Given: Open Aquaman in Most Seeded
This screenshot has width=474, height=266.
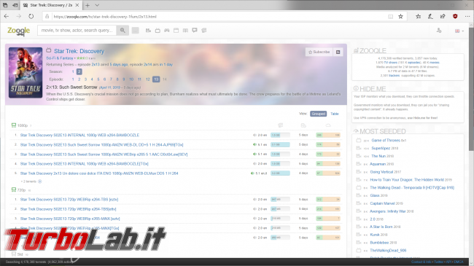Looking at the screenshot, I should coord(378,164).
